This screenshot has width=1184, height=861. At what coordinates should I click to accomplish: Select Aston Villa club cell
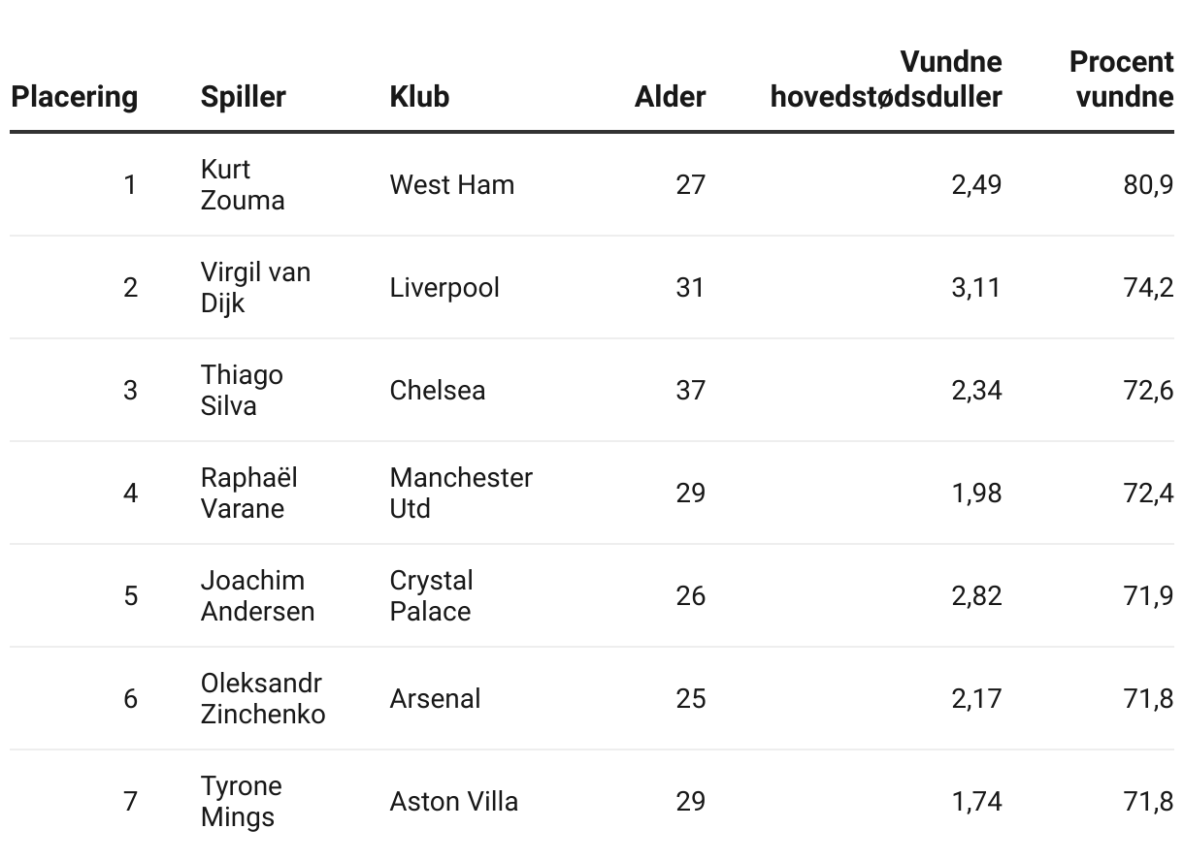click(454, 801)
